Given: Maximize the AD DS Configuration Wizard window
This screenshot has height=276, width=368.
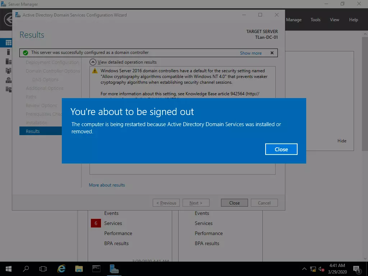Looking at the screenshot, I should 260,15.
